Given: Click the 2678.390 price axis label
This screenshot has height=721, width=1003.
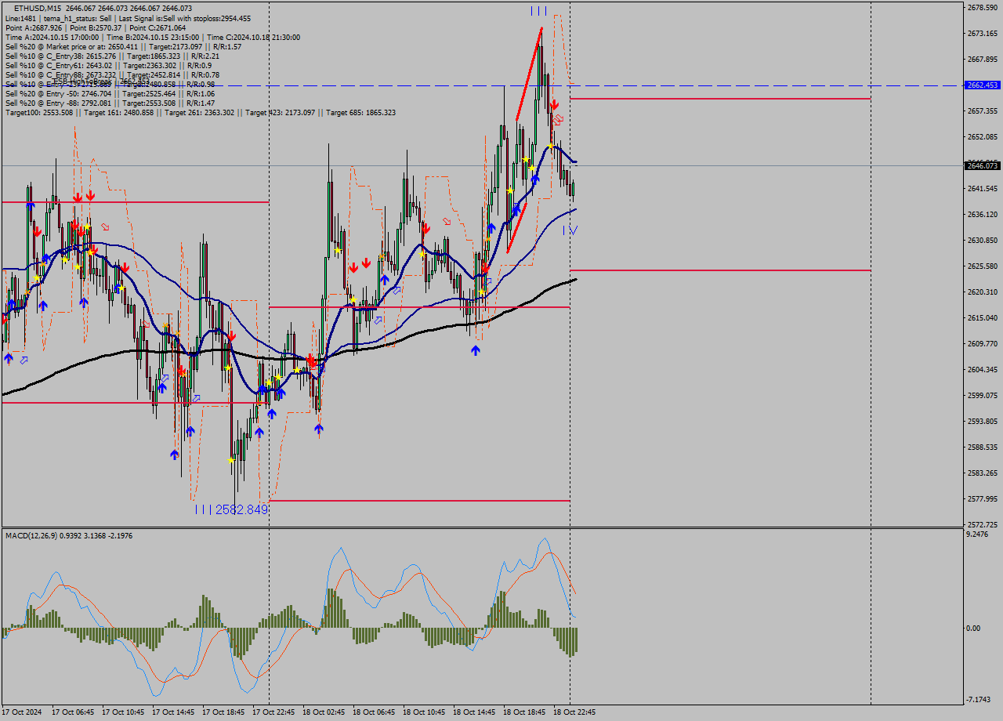Looking at the screenshot, I should [983, 8].
